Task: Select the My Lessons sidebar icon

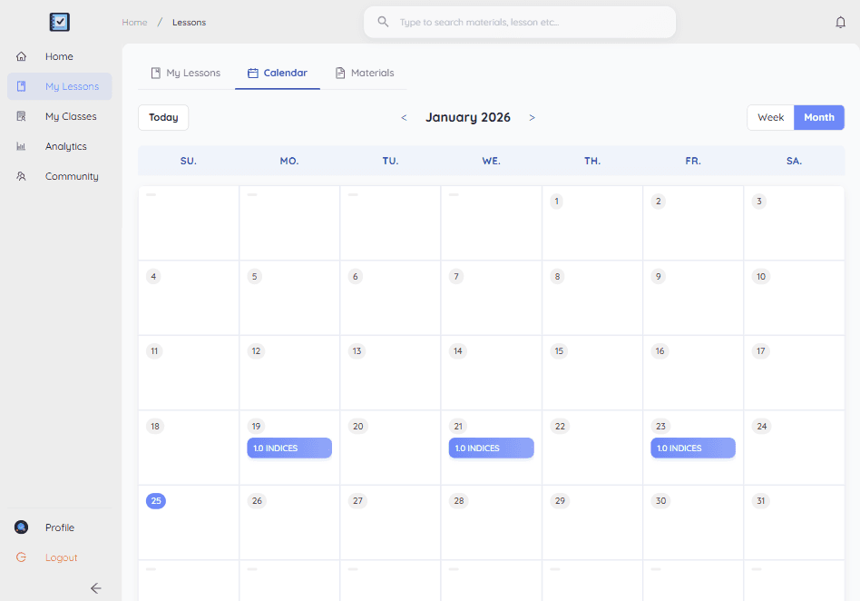Action: [21, 85]
